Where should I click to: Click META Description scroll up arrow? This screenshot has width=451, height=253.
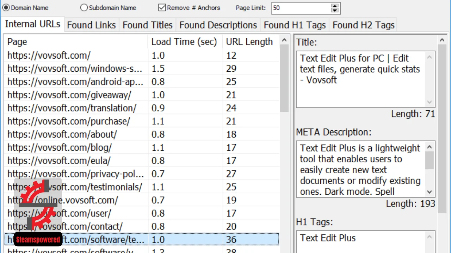[430, 147]
